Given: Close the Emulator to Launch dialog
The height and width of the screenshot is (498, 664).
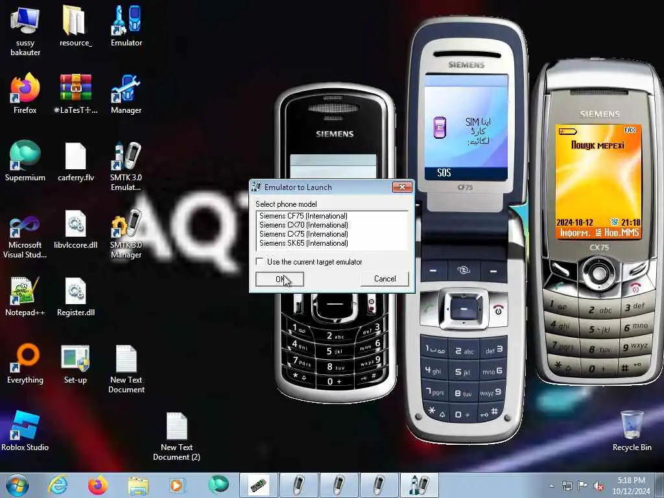Looking at the screenshot, I should coord(402,187).
